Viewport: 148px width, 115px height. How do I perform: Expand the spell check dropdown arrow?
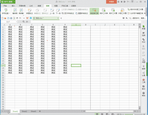[9, 13]
